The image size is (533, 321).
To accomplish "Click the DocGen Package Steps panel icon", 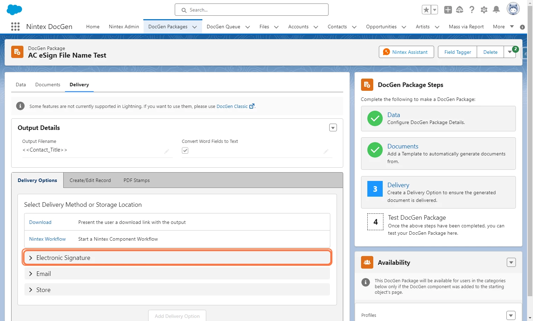I will (x=367, y=85).
